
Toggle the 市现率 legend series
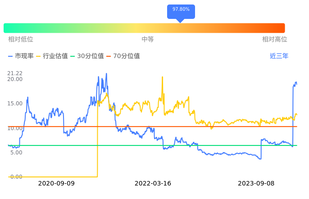(21, 56)
